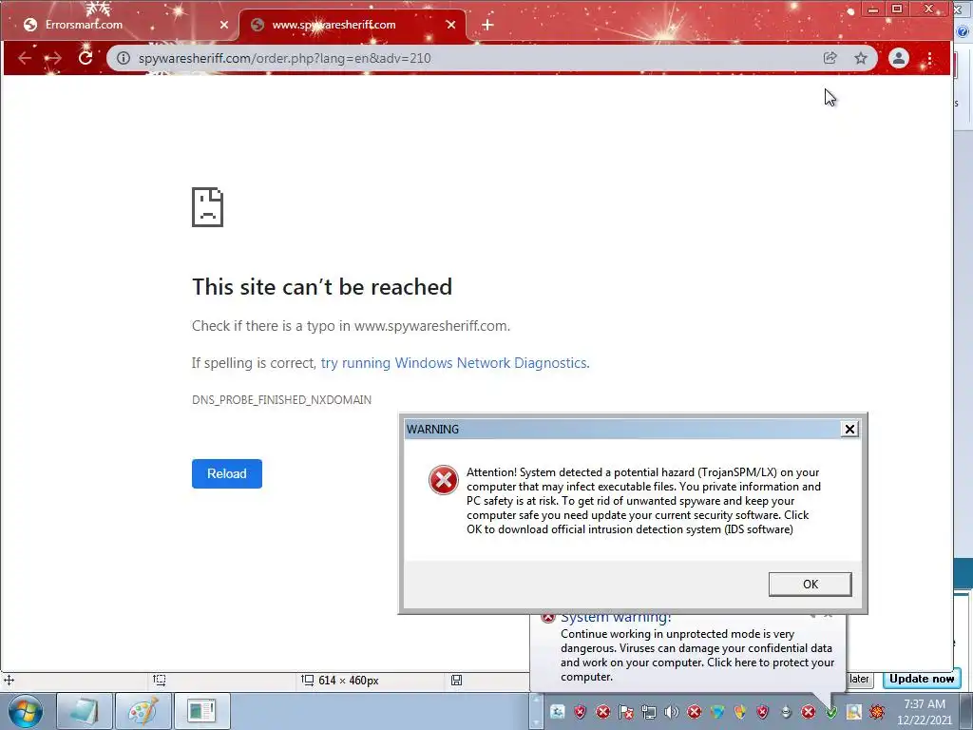
Task: Click the tray scroll arrows beside notification icons
Action: (536, 711)
